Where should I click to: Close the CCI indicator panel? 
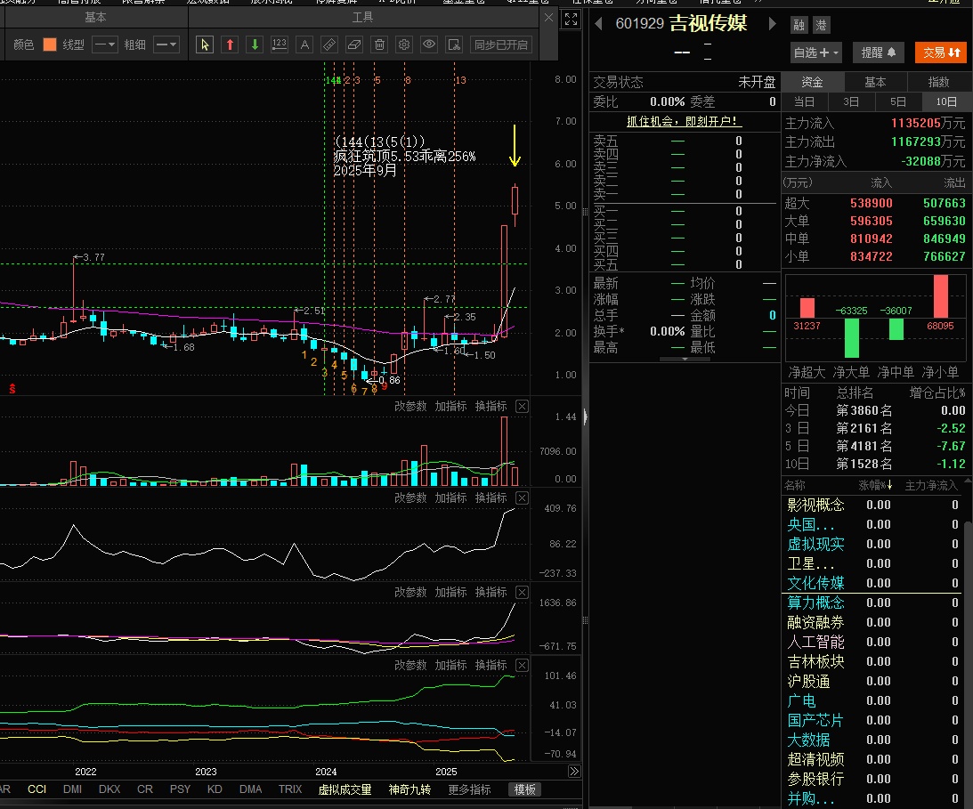pos(523,498)
